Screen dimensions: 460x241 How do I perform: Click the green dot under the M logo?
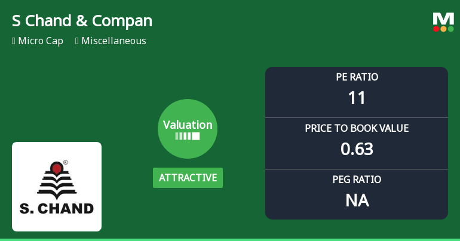click(450, 29)
